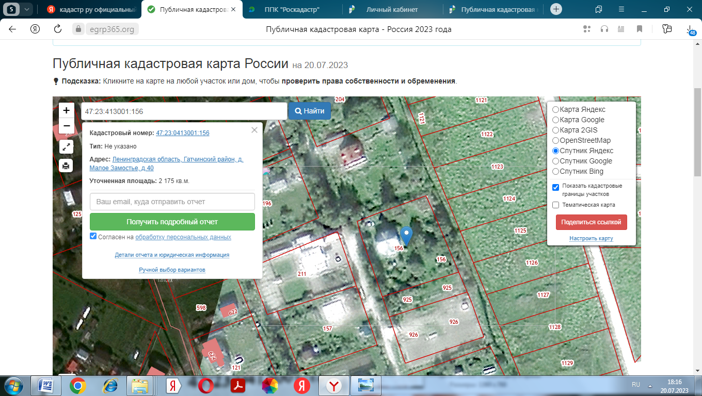Open Opera browser from the taskbar
Image resolution: width=702 pixels, height=396 pixels.
(206, 386)
